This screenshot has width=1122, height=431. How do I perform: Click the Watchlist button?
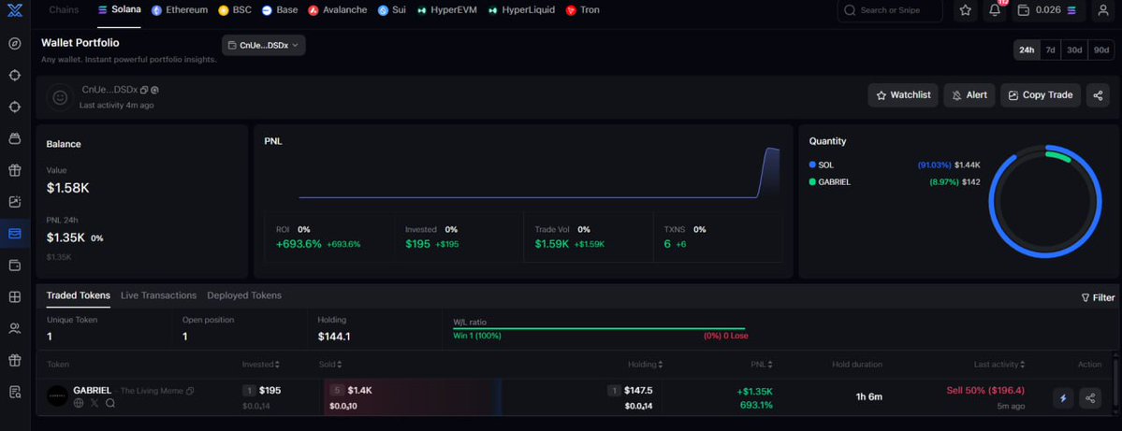tap(903, 95)
